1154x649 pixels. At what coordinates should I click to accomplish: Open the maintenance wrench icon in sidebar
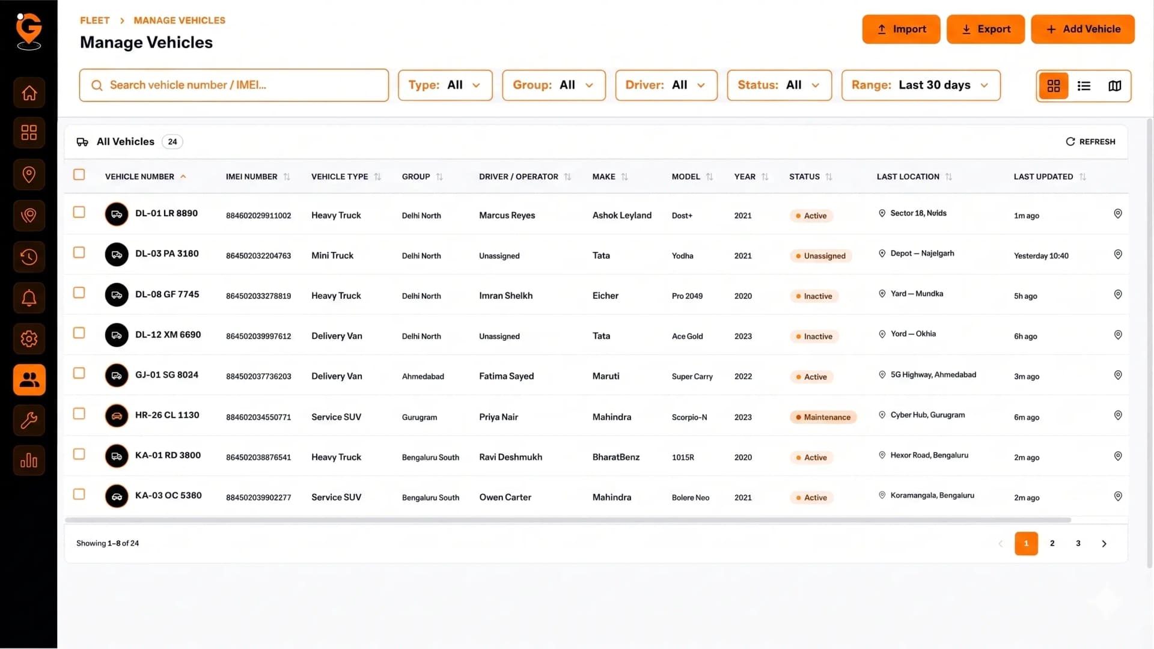coord(29,420)
